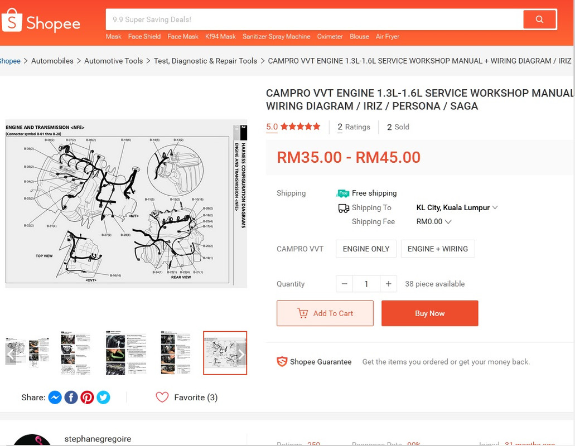This screenshot has width=575, height=446.
Task: Open seller stephanegregoire's shop name
Action: coord(98,439)
